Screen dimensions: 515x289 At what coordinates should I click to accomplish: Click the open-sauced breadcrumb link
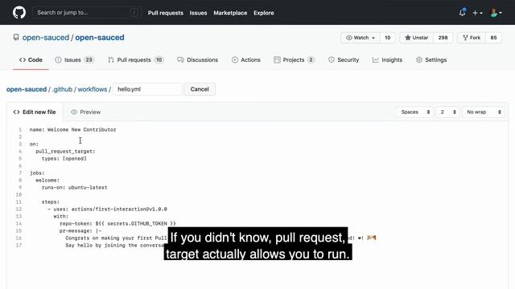tap(27, 89)
